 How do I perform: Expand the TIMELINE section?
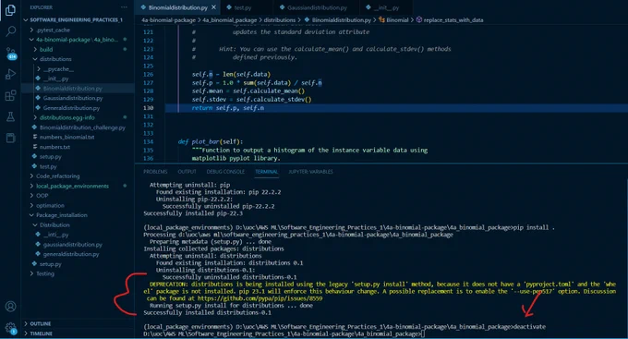click(x=41, y=333)
